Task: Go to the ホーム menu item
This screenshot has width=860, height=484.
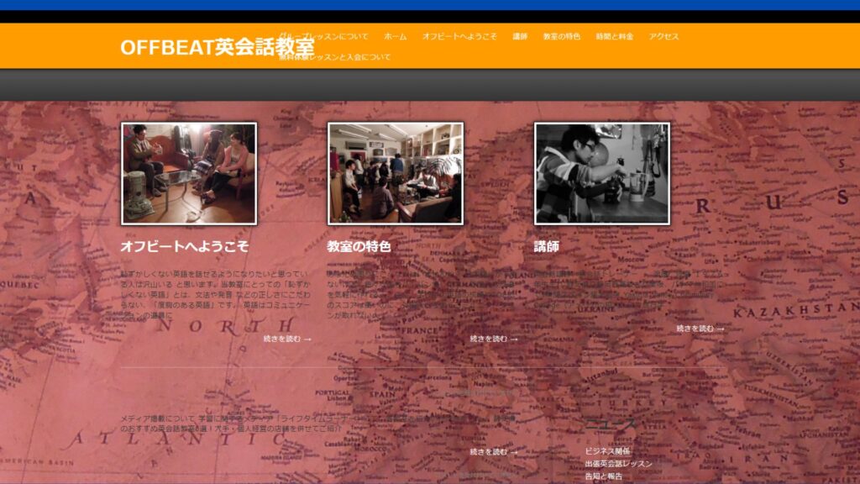Action: (x=395, y=36)
